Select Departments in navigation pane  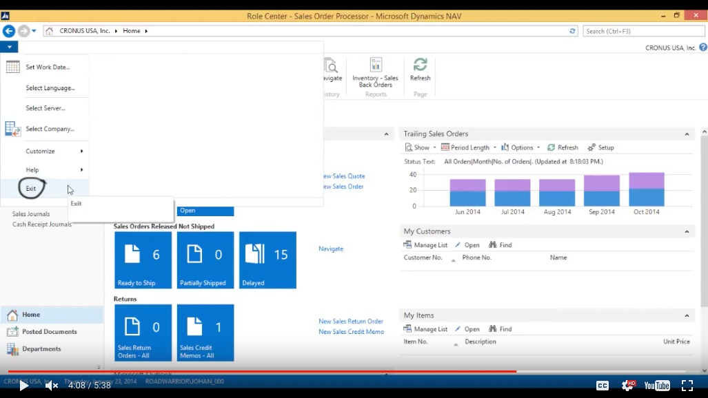click(52, 349)
